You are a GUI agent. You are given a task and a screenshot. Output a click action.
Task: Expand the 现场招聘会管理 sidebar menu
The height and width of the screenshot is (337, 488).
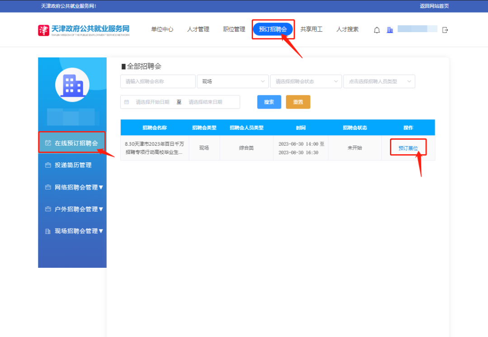[75, 231]
